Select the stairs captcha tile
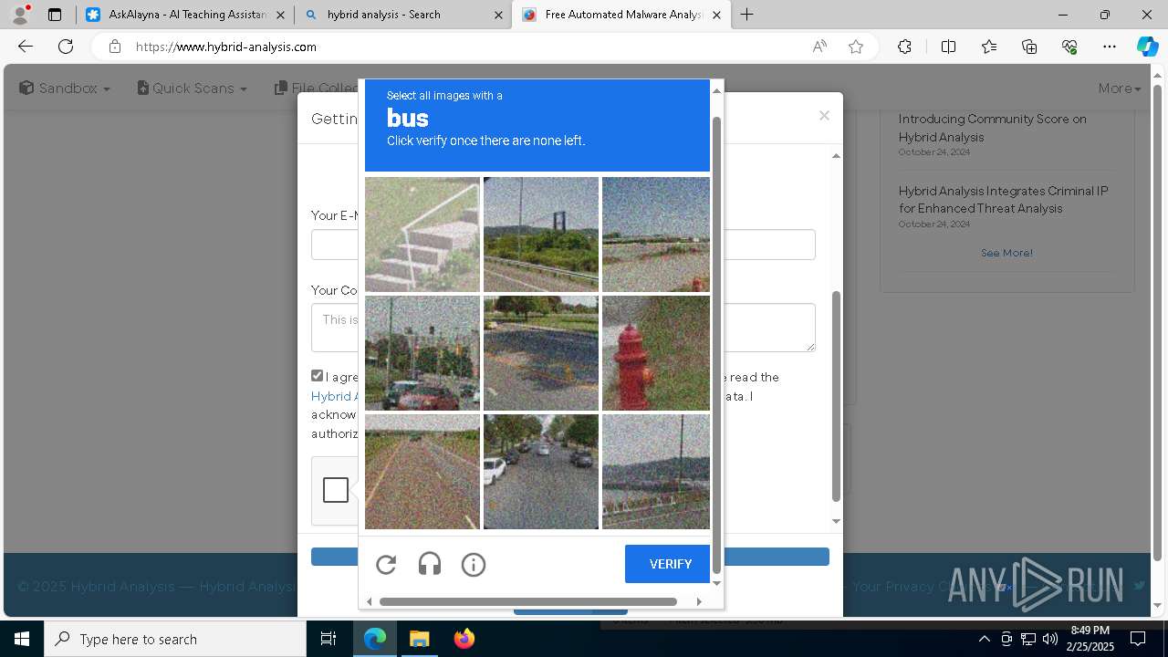Screen dimensions: 1168x657 (x=422, y=235)
